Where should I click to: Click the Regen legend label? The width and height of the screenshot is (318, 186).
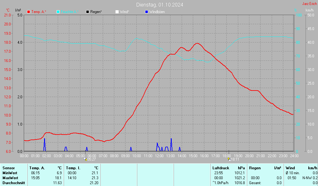96,12
